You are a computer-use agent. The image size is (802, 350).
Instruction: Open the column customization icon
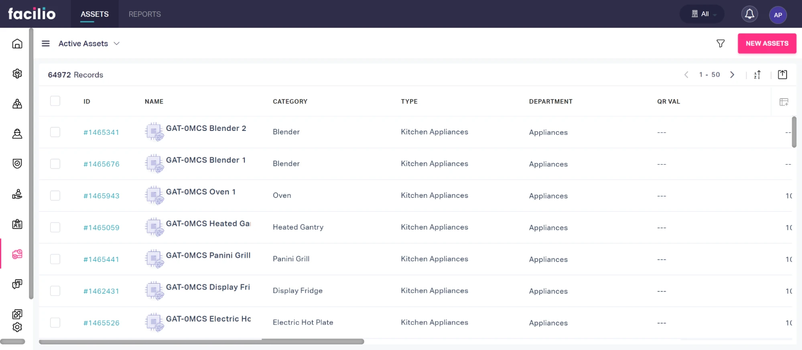[784, 102]
